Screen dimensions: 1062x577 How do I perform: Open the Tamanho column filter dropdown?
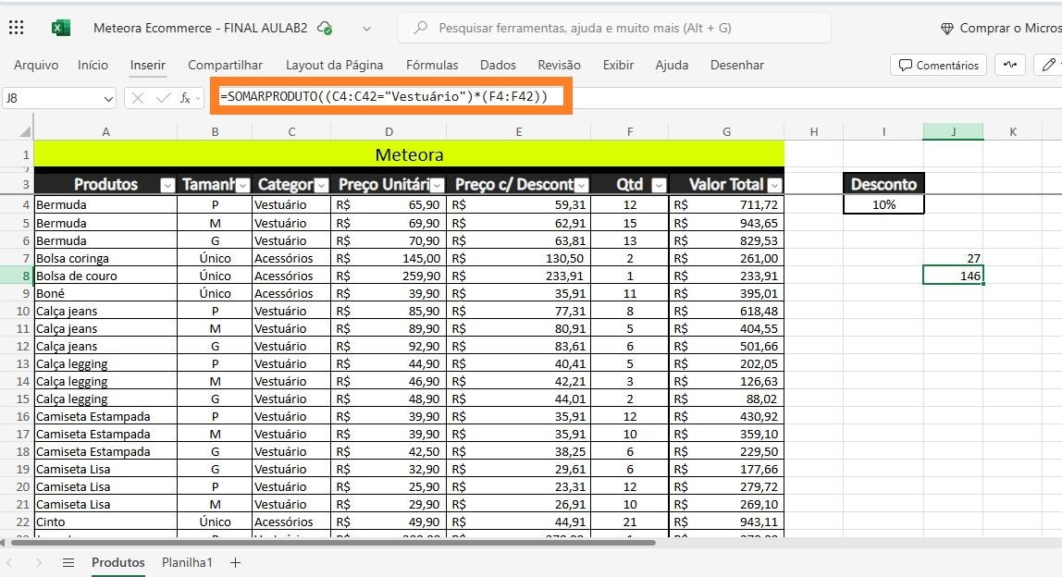tap(243, 185)
